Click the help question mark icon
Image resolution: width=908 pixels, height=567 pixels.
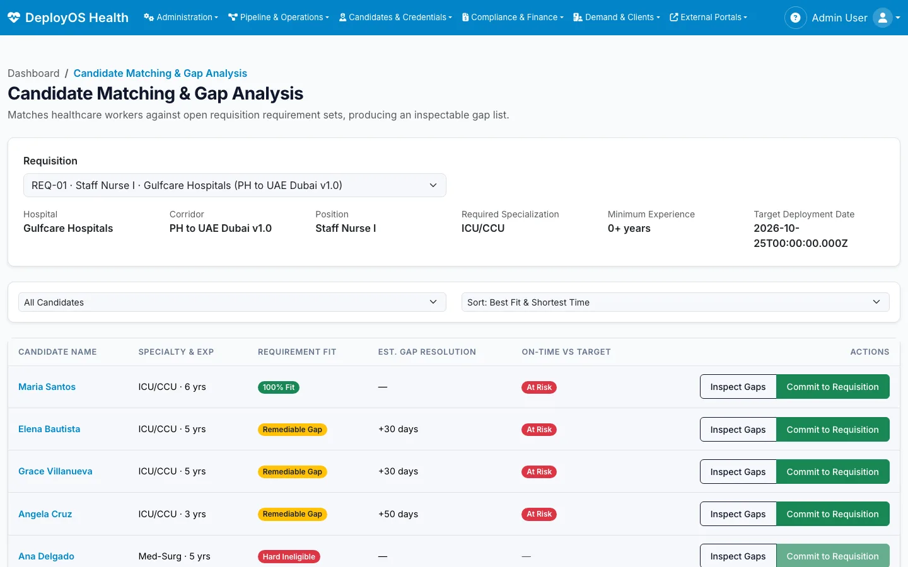click(796, 18)
